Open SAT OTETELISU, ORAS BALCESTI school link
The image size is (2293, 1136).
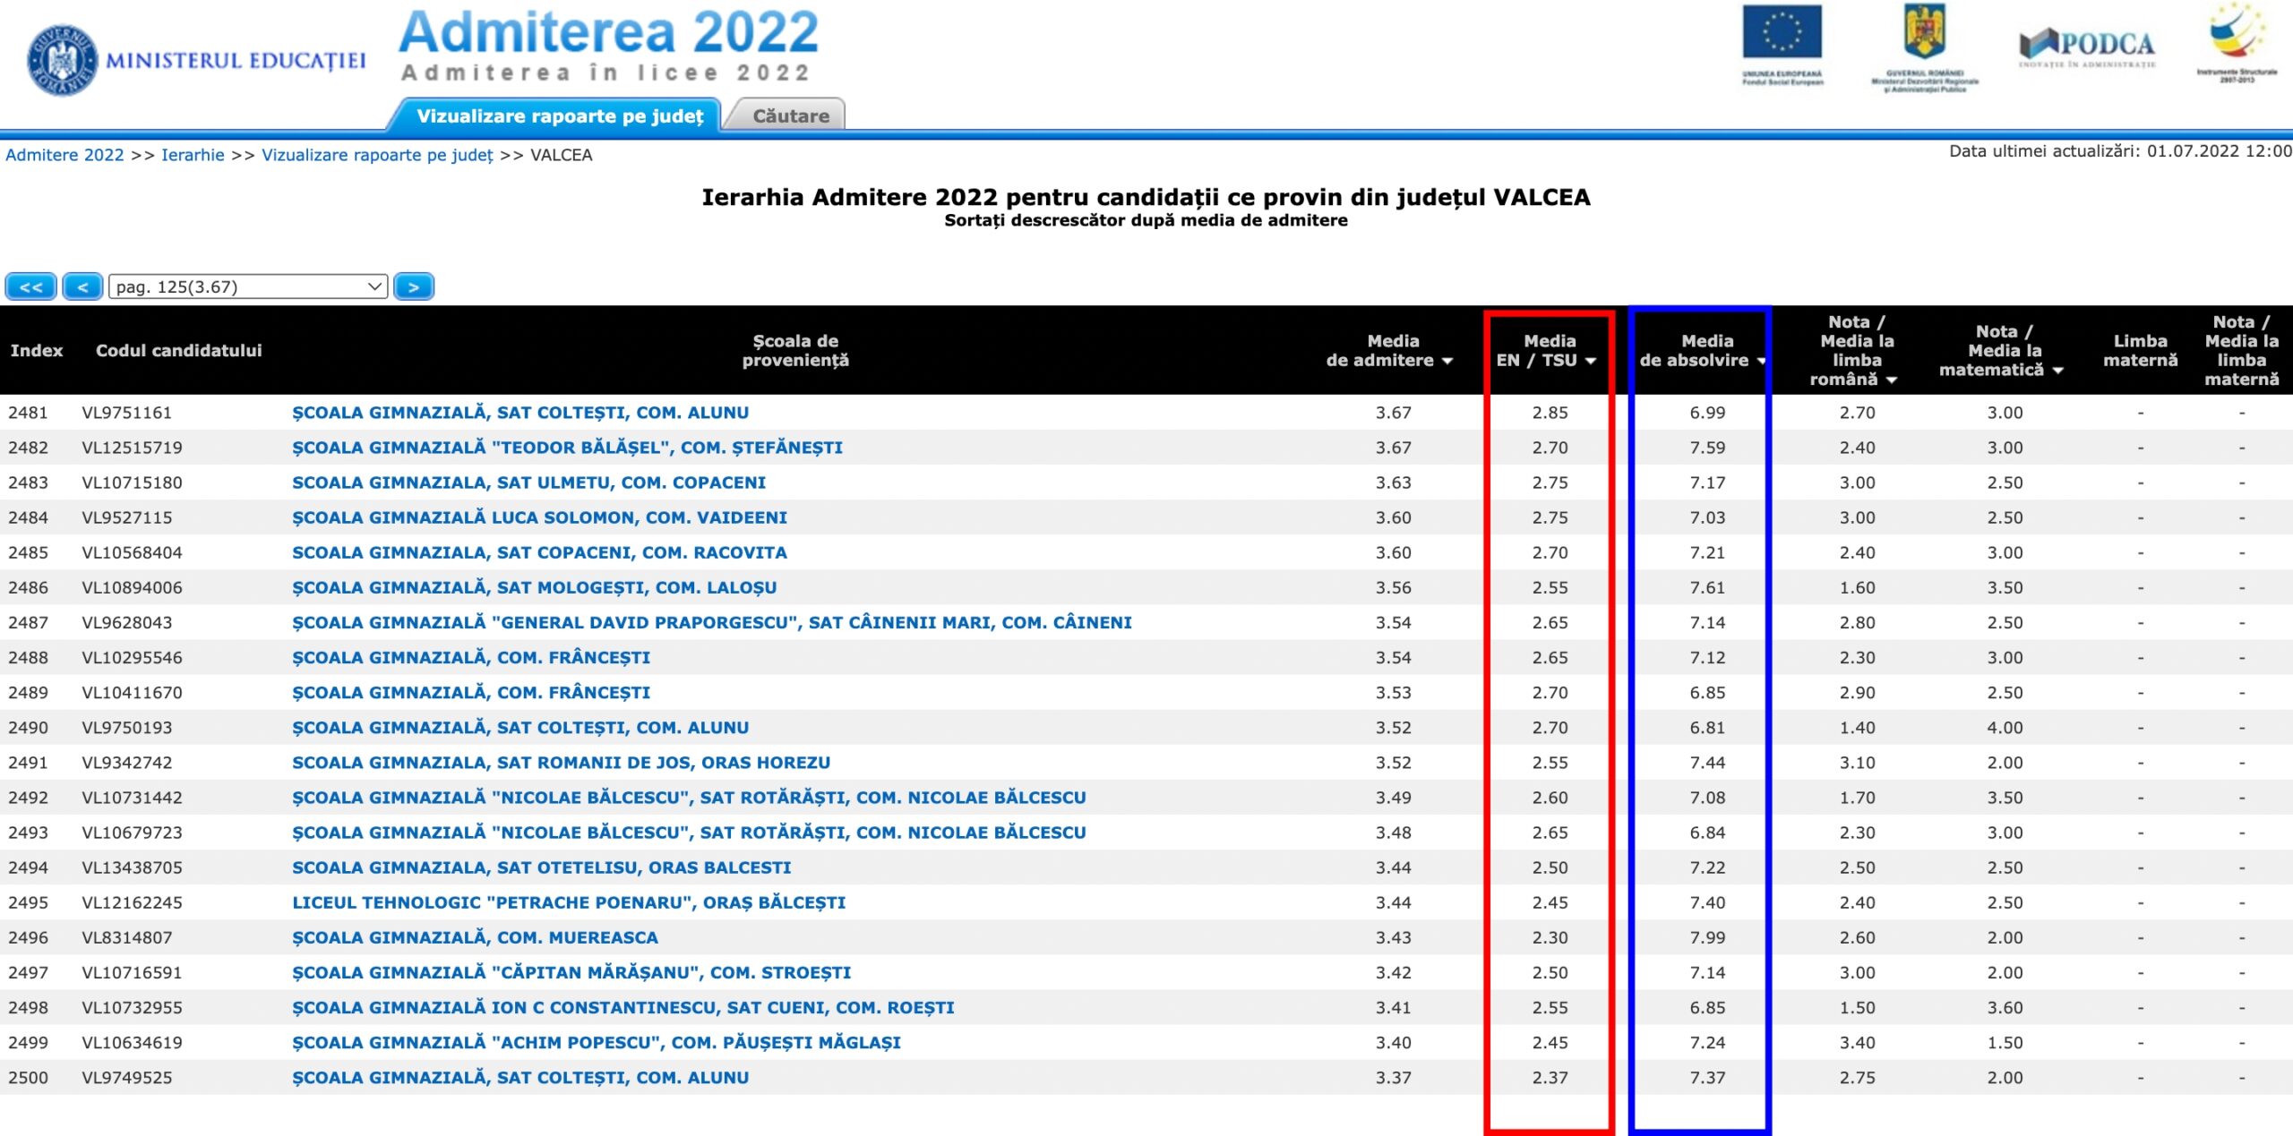click(541, 867)
